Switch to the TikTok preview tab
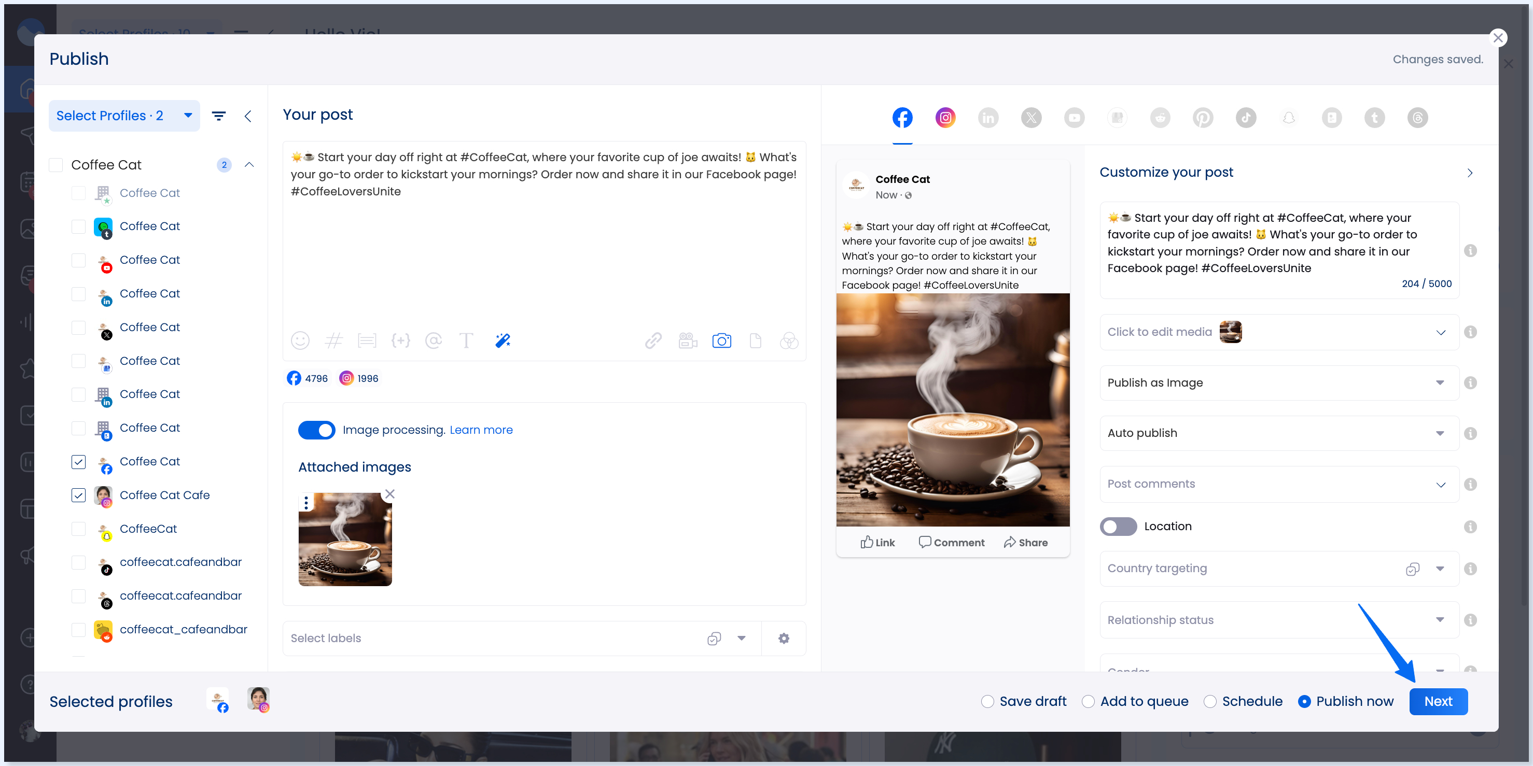The width and height of the screenshot is (1533, 766). click(1246, 118)
